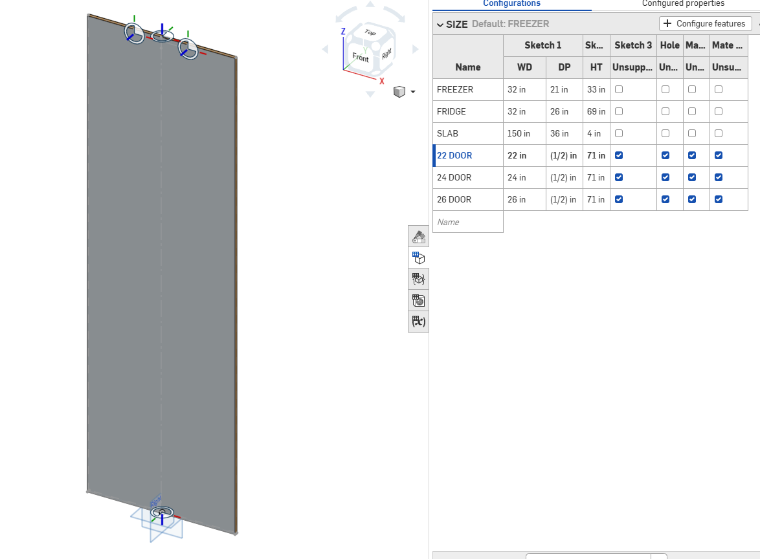Click the clockwise roll arrow above view cube
The image size is (760, 559).
point(394,14)
